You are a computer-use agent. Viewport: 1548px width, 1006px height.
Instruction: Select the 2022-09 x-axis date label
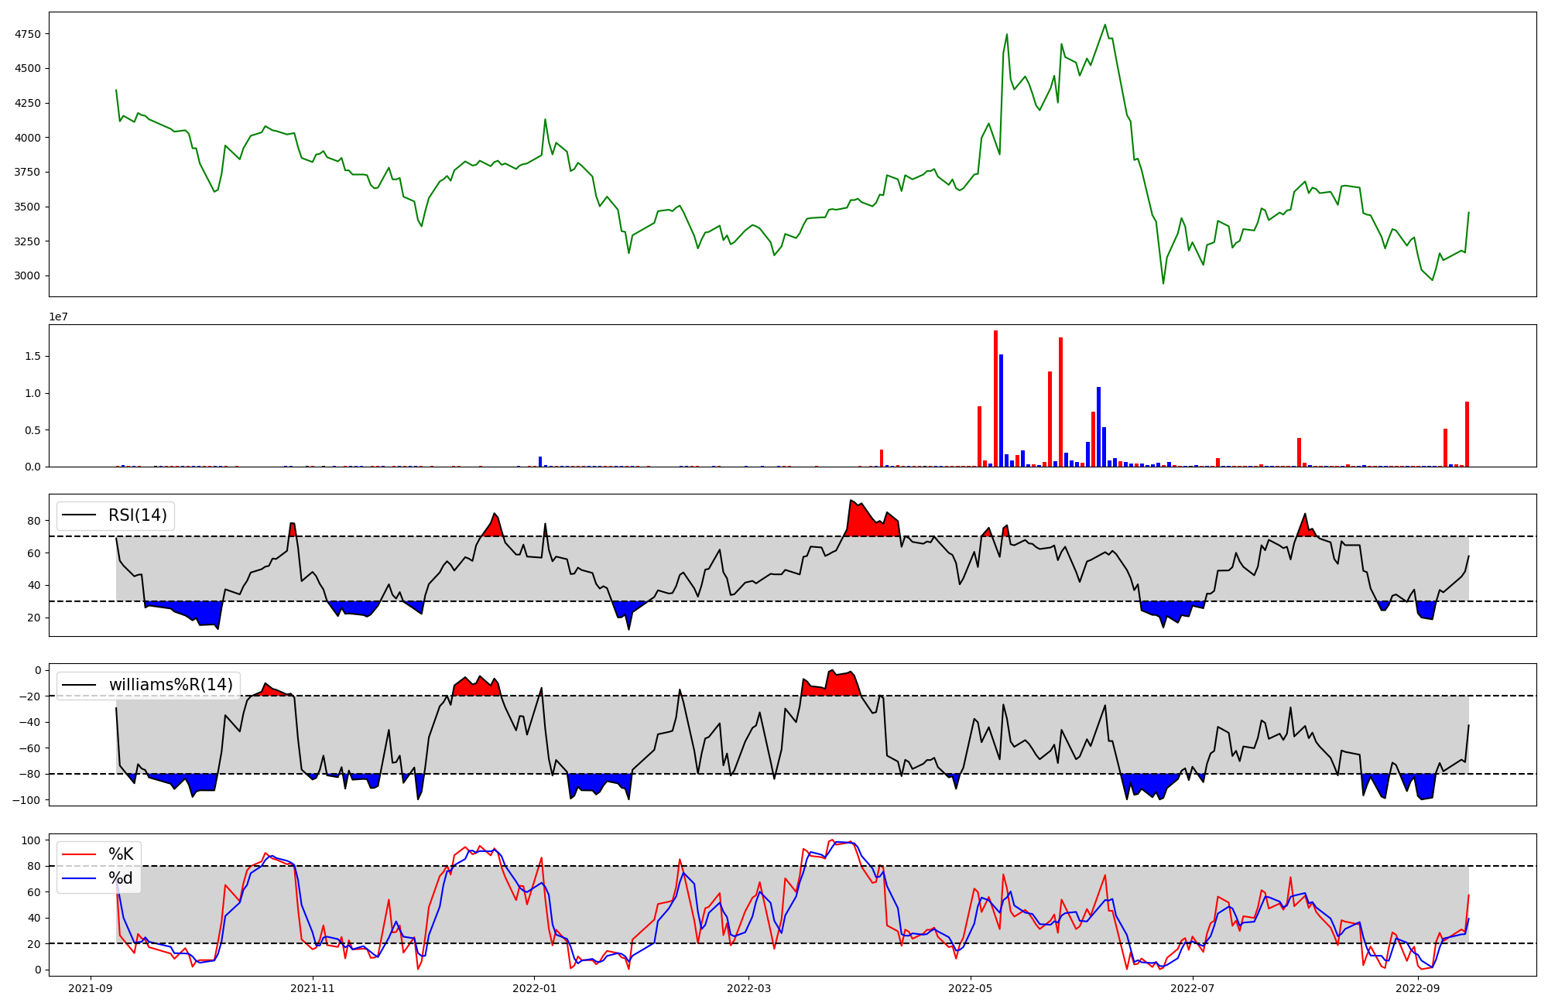[x=1418, y=988]
